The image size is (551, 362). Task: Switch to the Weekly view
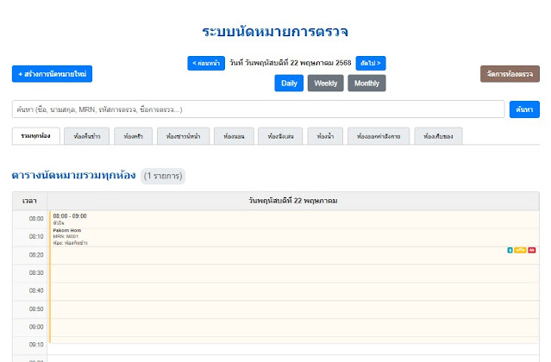click(x=325, y=83)
